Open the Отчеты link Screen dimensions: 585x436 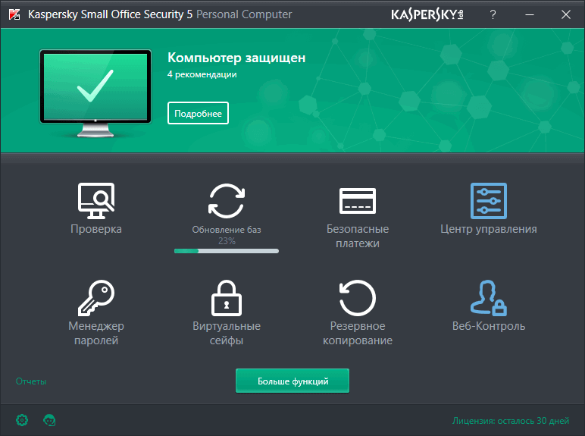pyautogui.click(x=31, y=381)
